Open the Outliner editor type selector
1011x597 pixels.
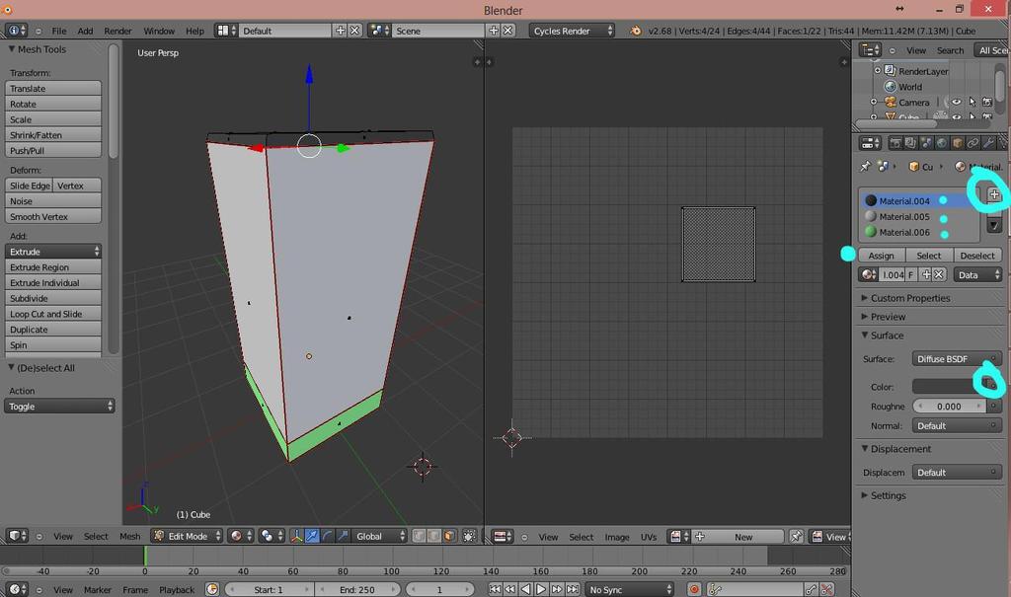[871, 49]
